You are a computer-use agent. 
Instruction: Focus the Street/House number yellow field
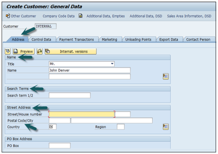tap(81, 114)
